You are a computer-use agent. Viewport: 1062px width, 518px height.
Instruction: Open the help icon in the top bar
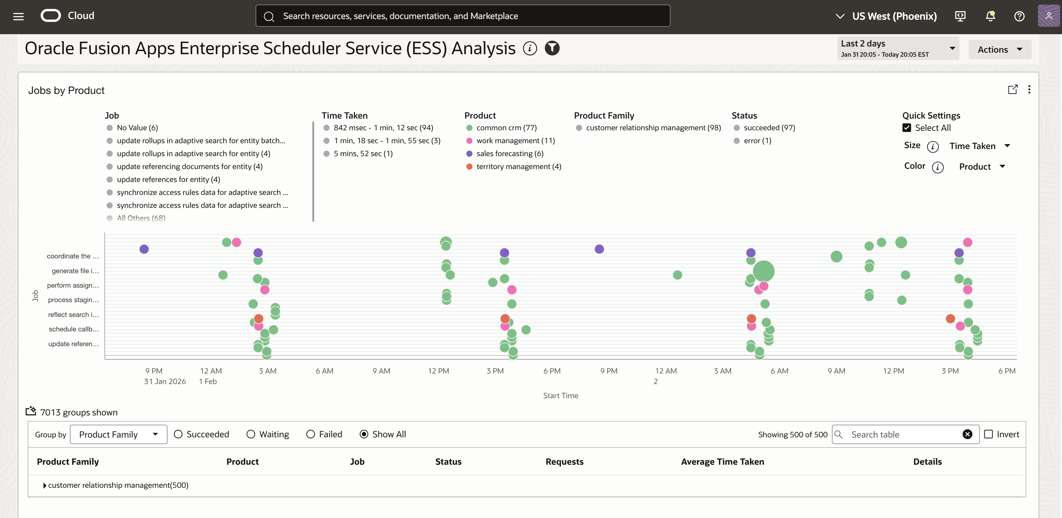pos(1019,16)
